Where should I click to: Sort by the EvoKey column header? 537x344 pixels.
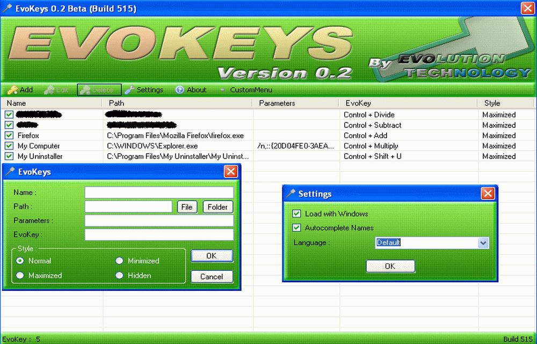click(408, 103)
